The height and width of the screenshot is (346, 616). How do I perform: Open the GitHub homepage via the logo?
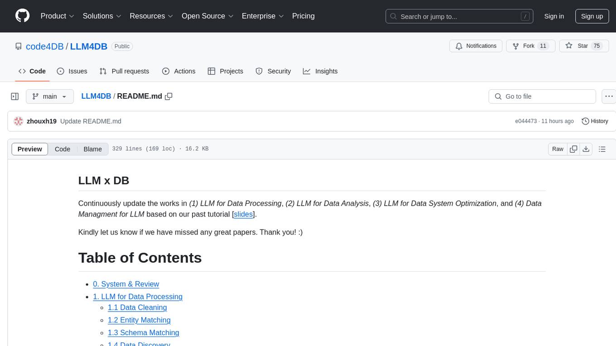22,16
